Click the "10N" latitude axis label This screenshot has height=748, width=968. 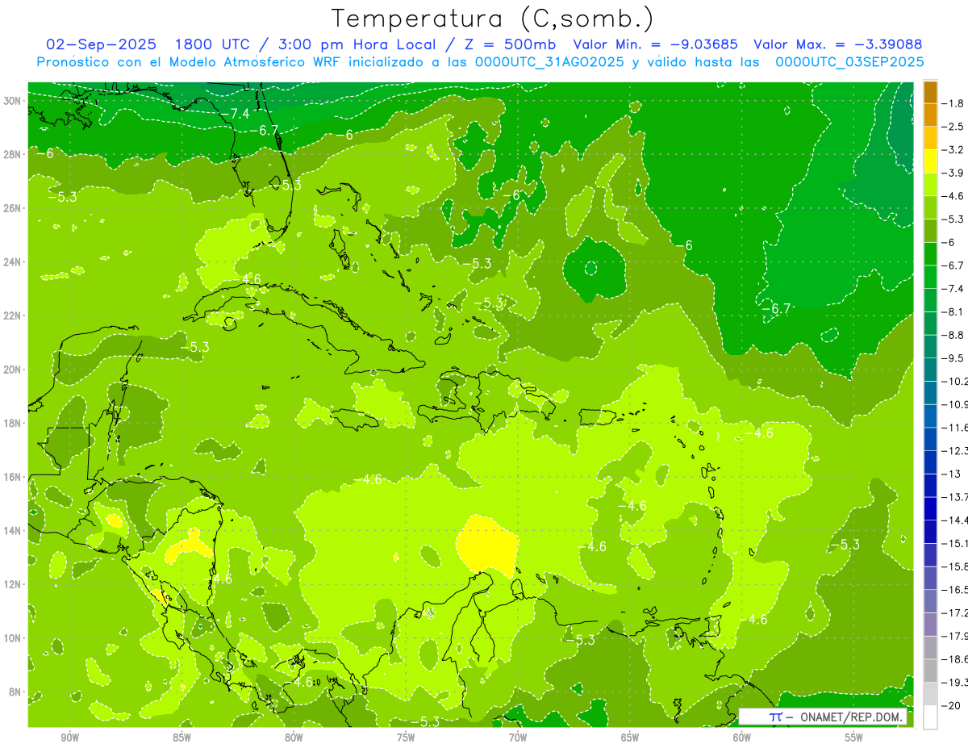point(13,638)
